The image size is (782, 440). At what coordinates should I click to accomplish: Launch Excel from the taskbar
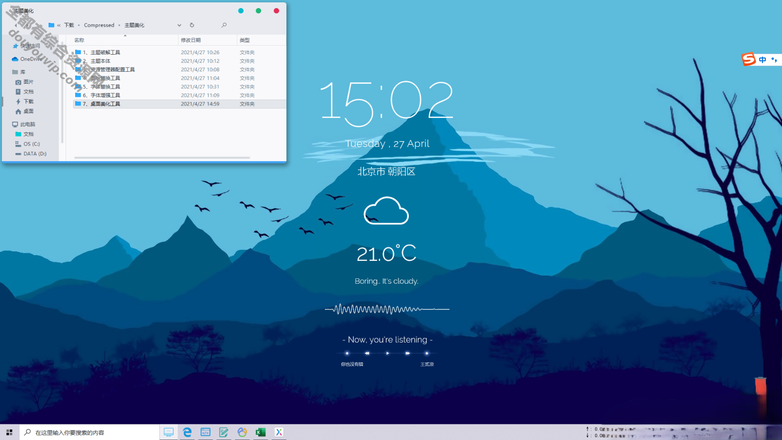pos(260,432)
